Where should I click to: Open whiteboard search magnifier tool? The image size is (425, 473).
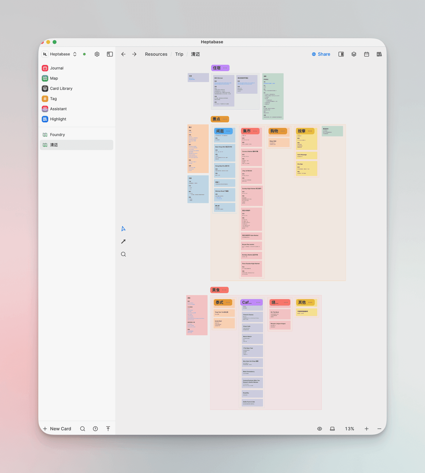click(x=123, y=254)
